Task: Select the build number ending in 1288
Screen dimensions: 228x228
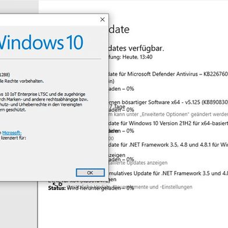Action: pos(5,74)
